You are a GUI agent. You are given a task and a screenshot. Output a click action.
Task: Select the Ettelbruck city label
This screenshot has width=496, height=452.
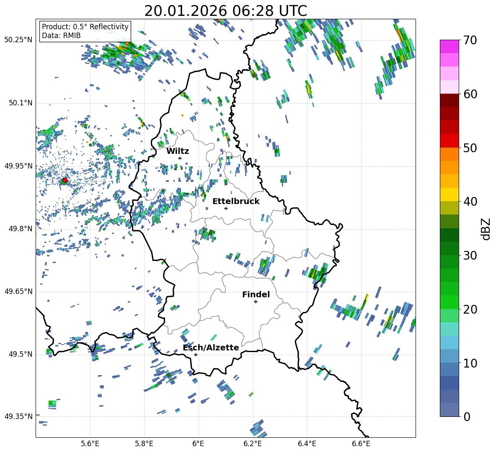[x=236, y=201]
